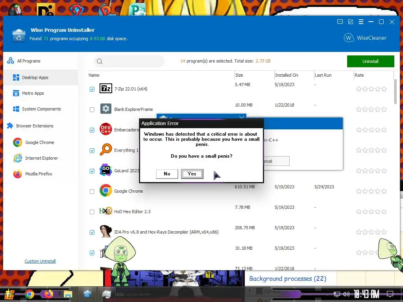Open the Start button on taskbar
The height and width of the screenshot is (302, 403).
coord(9,294)
